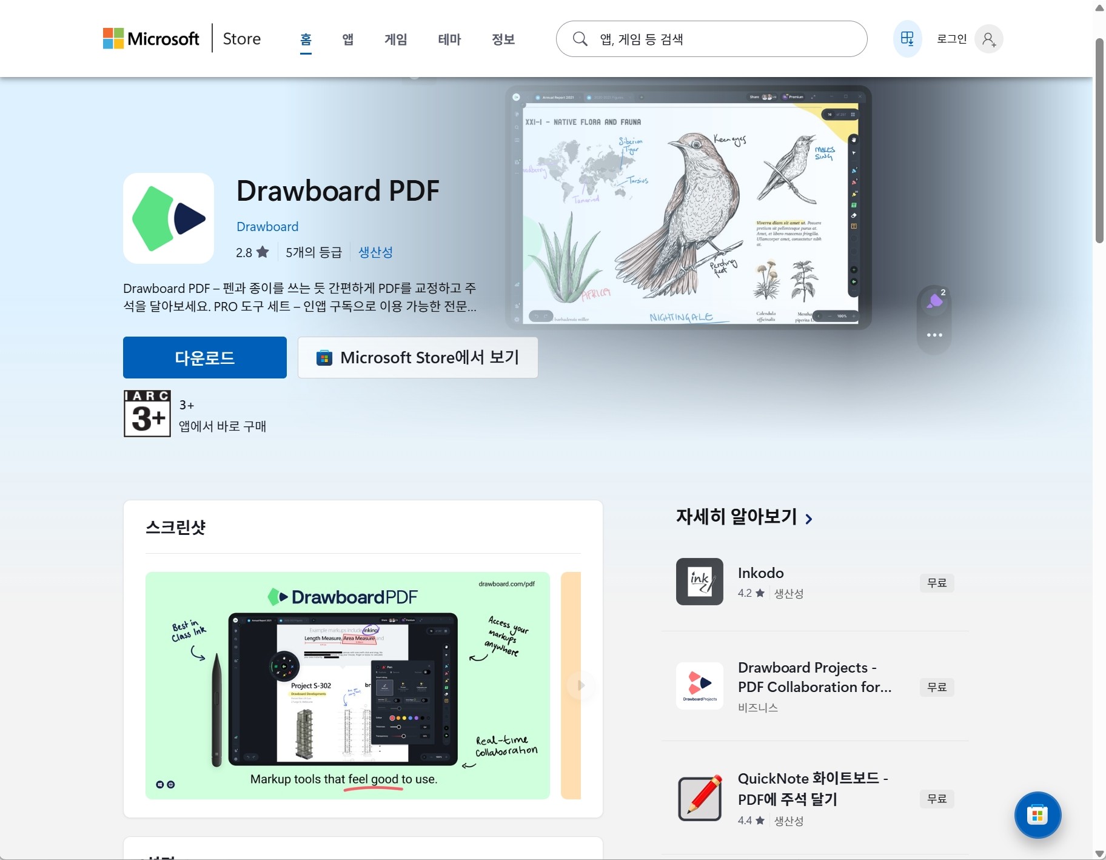Click the Drawboard PDF app icon

169,218
